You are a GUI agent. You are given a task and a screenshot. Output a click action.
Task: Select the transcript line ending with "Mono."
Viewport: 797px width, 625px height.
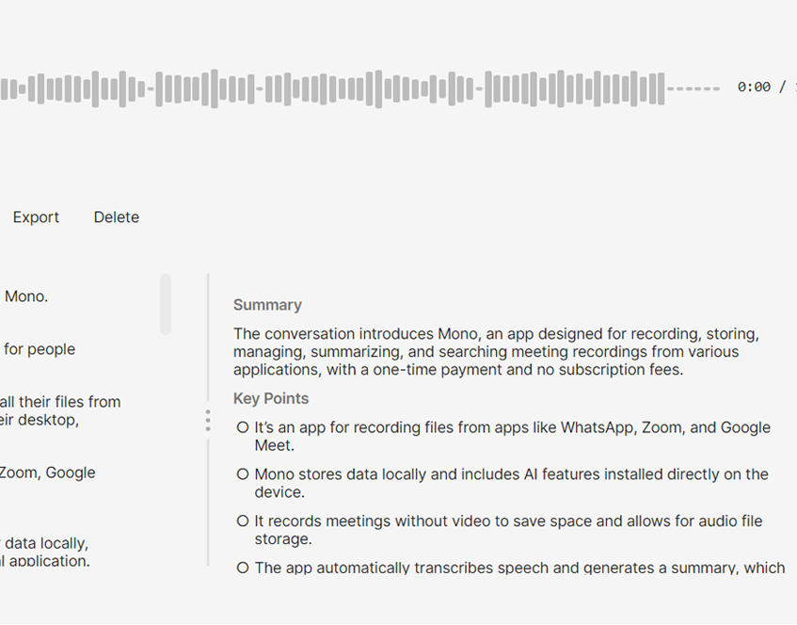pos(26,296)
